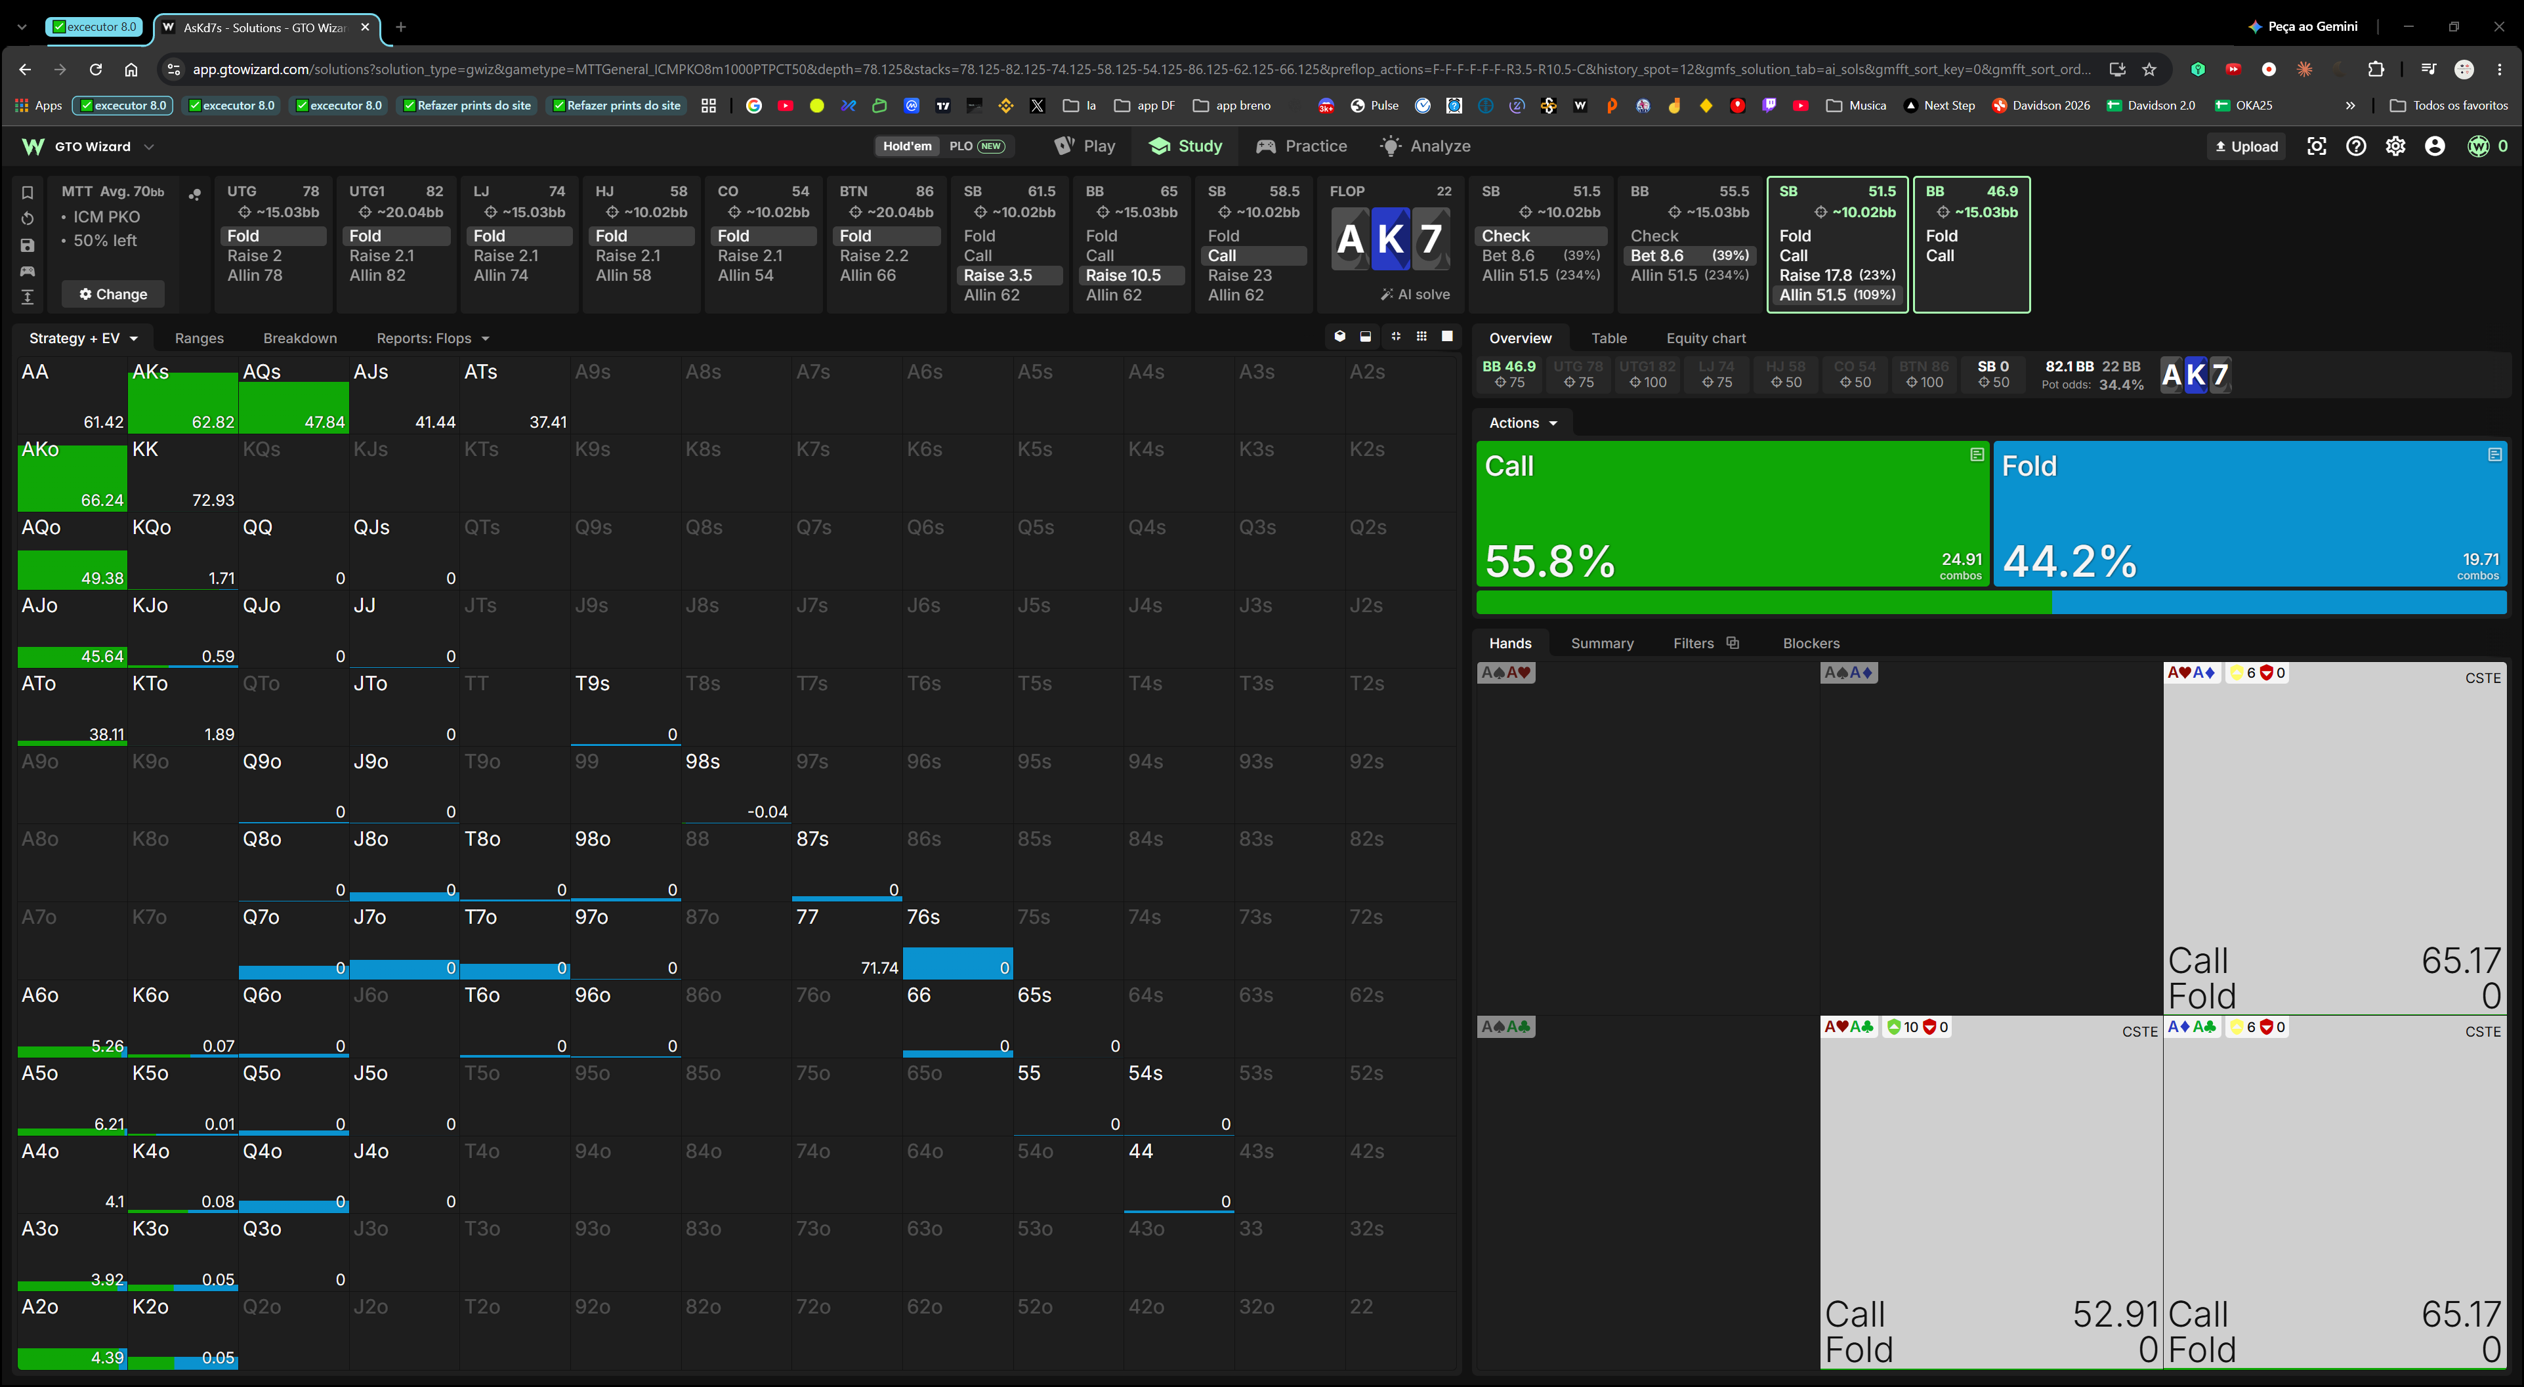Click the half-filled square view icon
Viewport: 2524px width, 1387px height.
[1366, 336]
